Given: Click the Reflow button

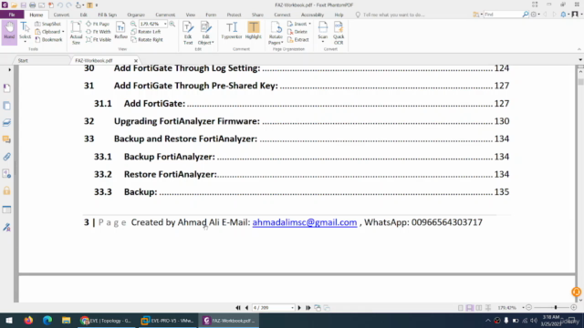Looking at the screenshot, I should click(120, 30).
